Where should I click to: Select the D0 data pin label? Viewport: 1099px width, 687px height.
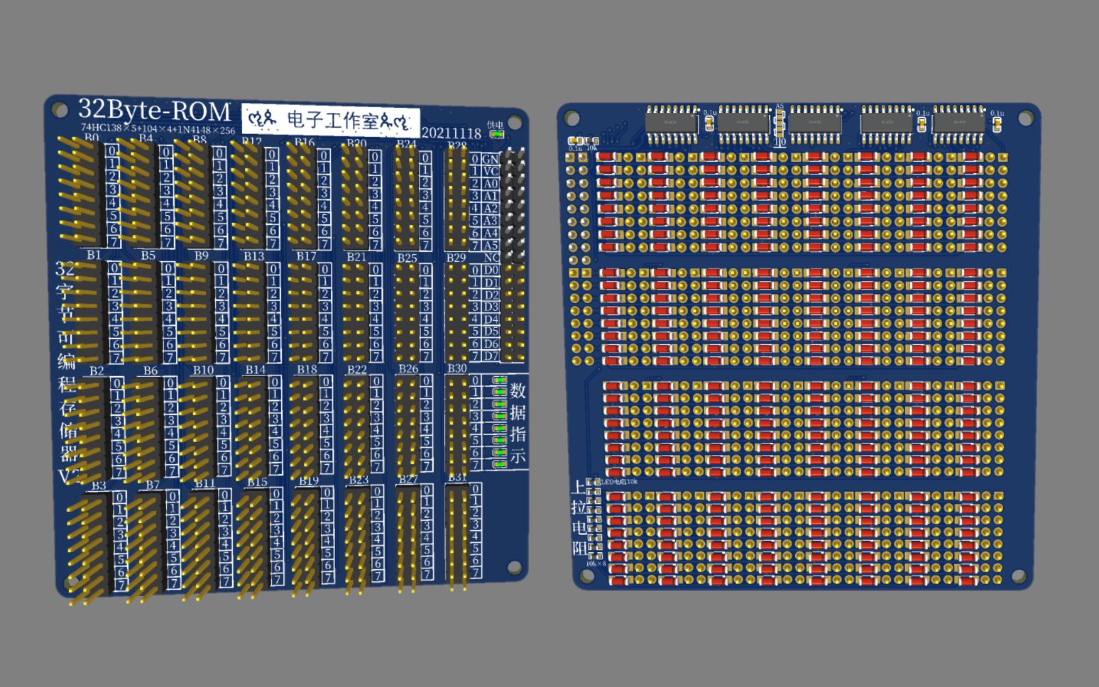491,270
